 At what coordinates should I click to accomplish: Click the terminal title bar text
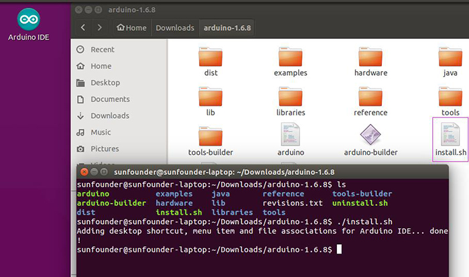click(224, 172)
